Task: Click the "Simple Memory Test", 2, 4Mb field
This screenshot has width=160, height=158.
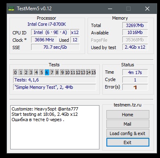Action: (54, 87)
